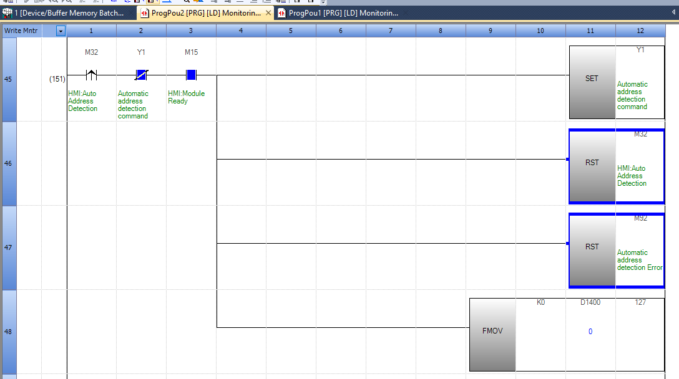Select the M32 rising pulse contact
Image resolution: width=679 pixels, height=379 pixels.
pos(91,75)
